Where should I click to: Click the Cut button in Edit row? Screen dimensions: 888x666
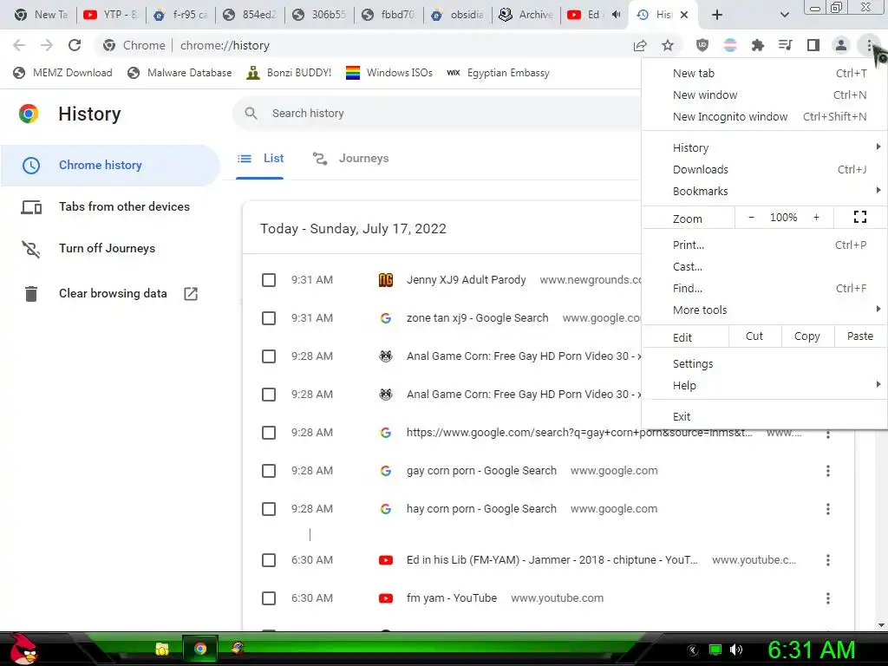(754, 336)
